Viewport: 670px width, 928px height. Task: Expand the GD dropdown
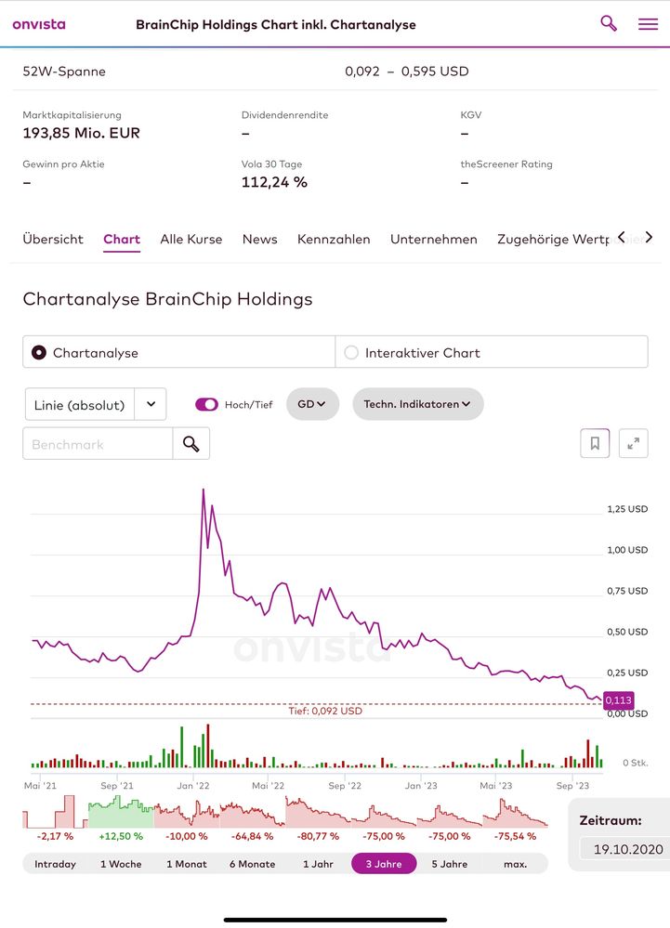tap(312, 404)
